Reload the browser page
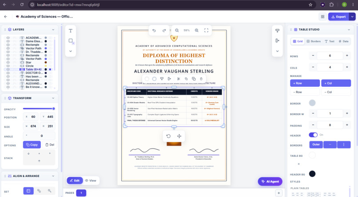Screen dimensions: 358x197 point(22,4)
